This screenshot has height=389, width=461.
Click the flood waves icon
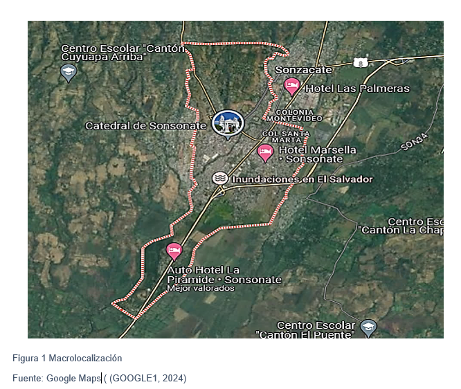click(x=220, y=178)
